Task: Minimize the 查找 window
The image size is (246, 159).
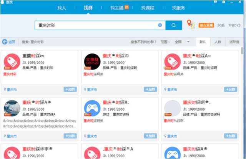Action: 232,2
